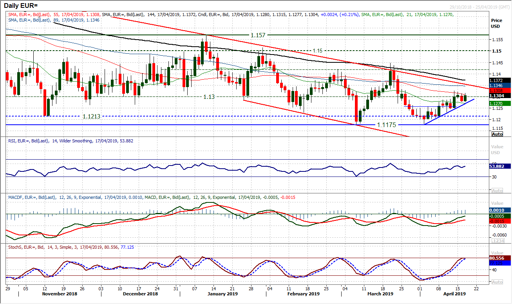
Task: Select the 1.1213 support level label
Action: point(92,117)
